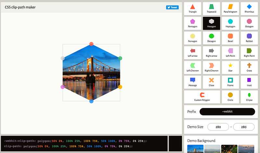This screenshot has width=260, height=153.
Task: Select the Circle shape
Action: pos(230,97)
